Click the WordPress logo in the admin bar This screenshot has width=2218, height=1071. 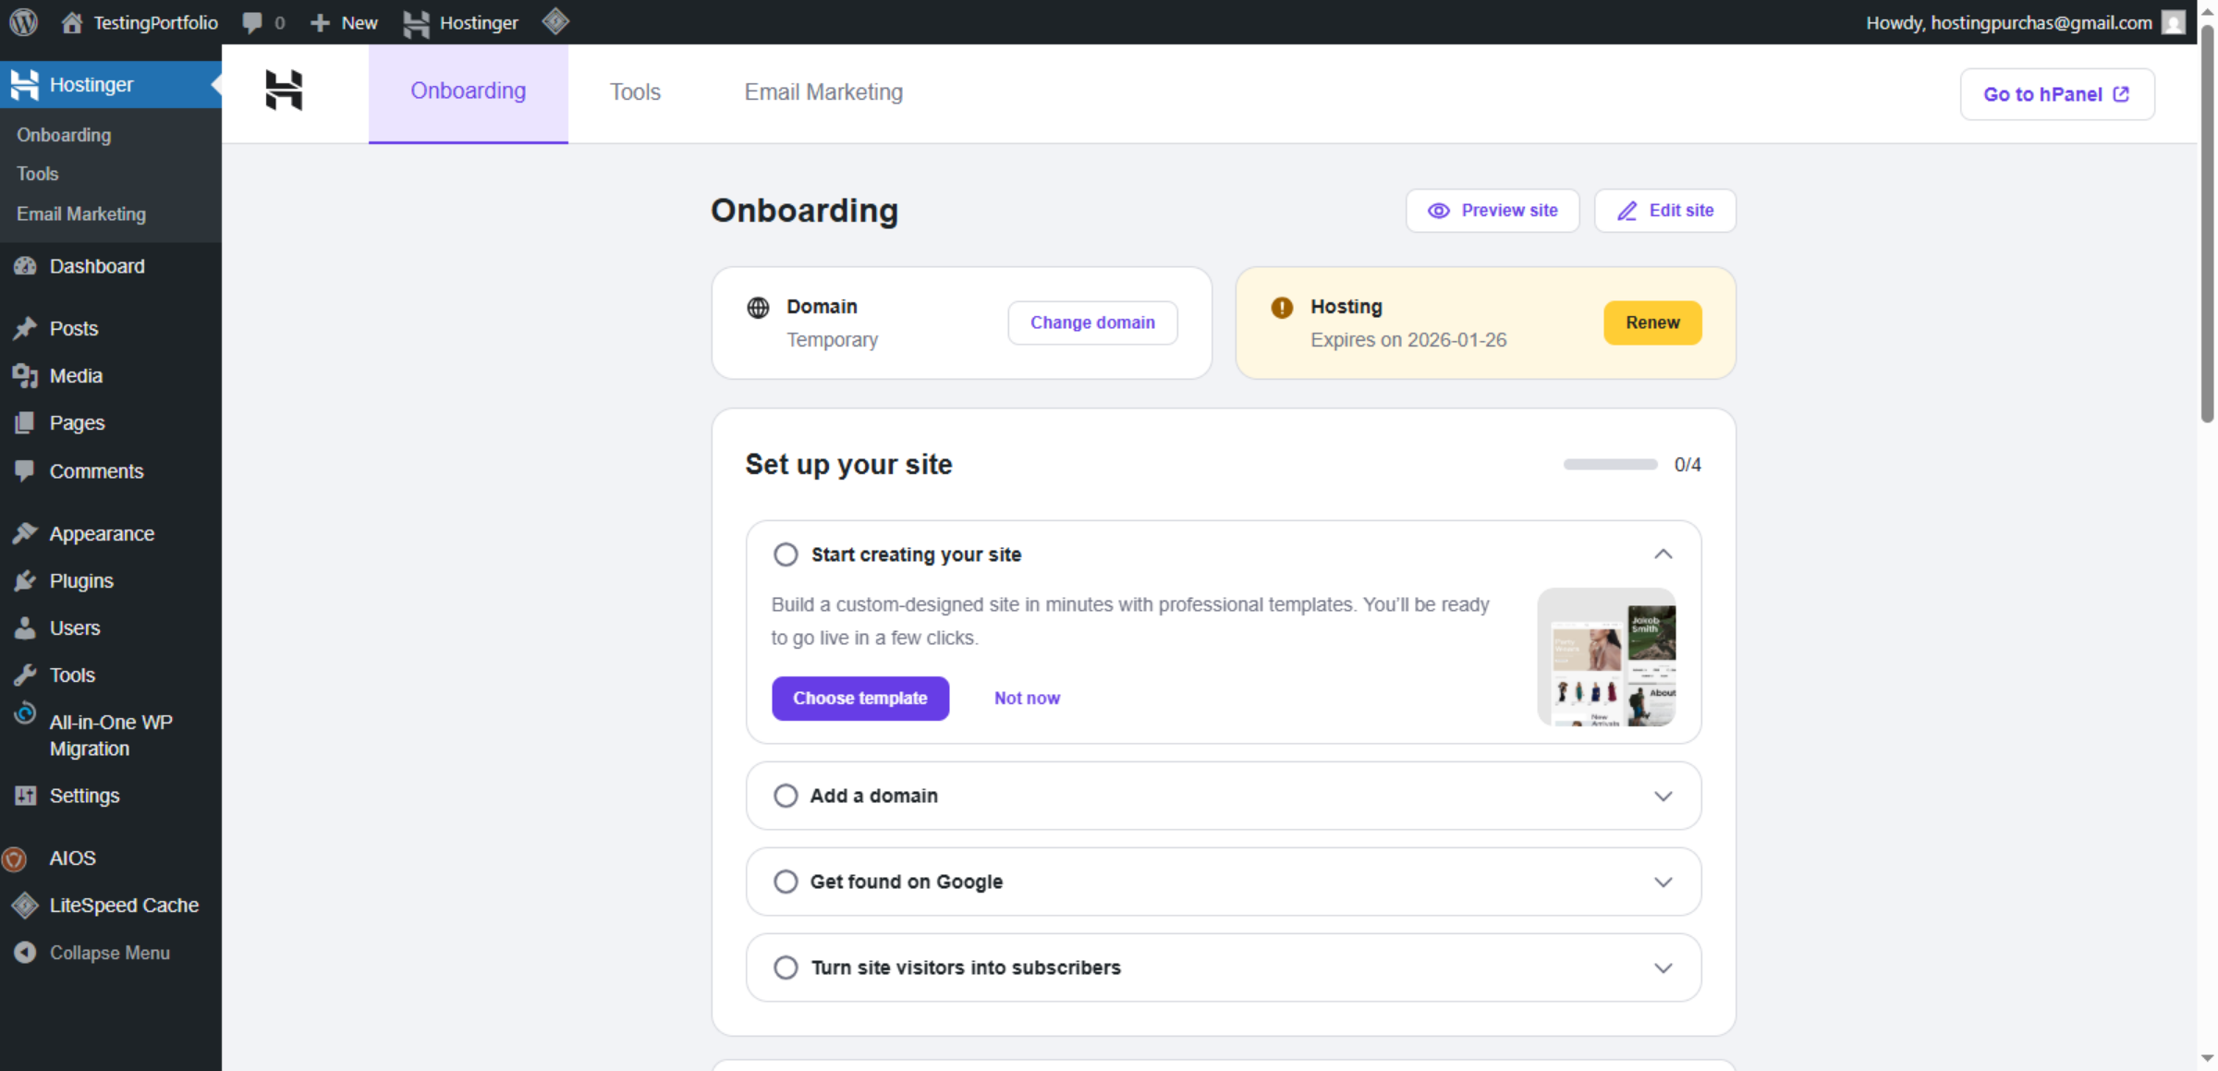point(22,22)
